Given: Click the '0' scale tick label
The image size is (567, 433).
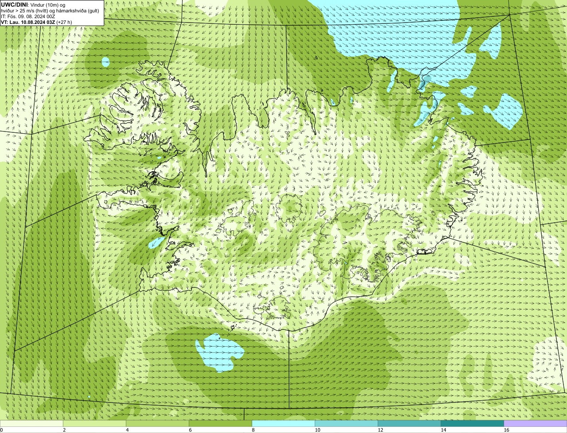Looking at the screenshot, I should (x=1, y=430).
